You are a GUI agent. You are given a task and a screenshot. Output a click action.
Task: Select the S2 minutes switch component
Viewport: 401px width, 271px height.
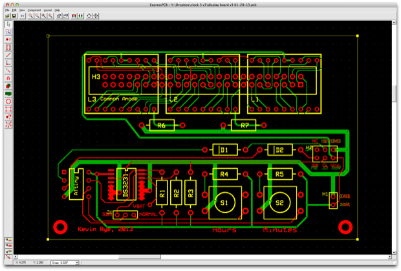280,202
